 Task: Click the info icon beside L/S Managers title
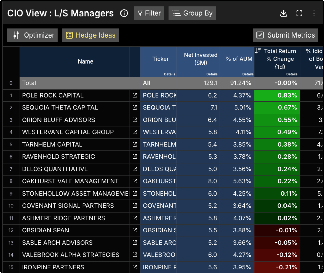point(124,13)
